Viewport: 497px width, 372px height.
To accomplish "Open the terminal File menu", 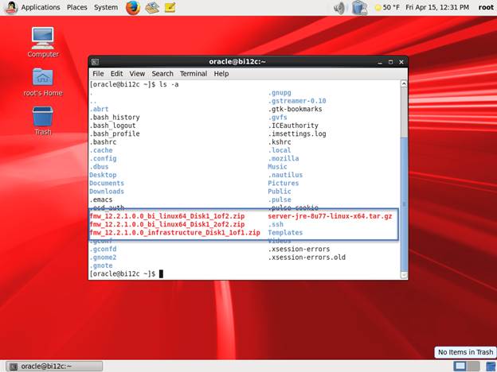I will point(98,74).
